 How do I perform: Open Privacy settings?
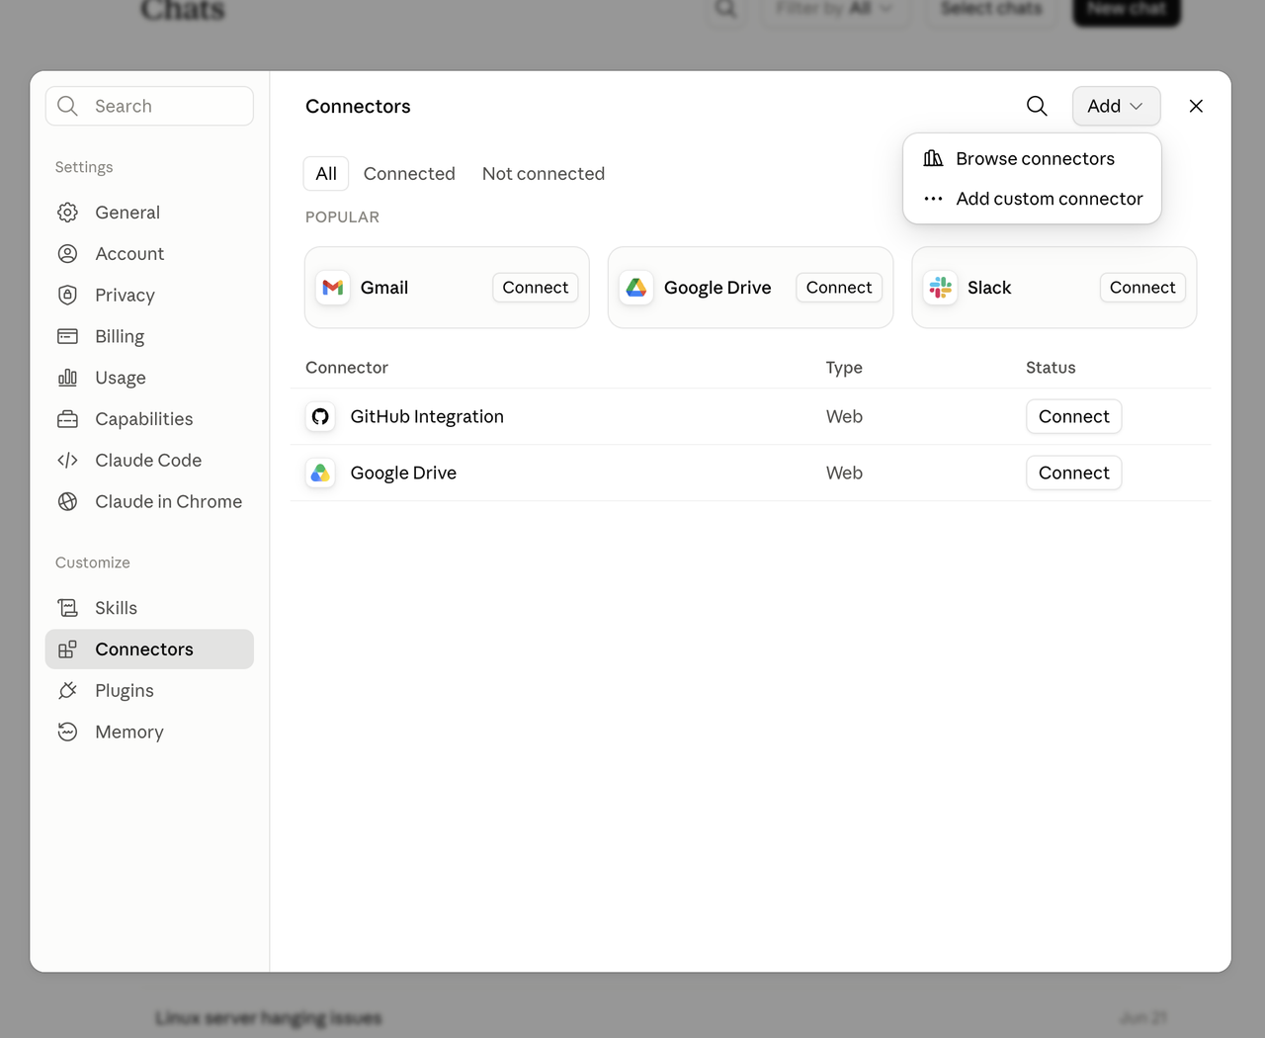click(149, 295)
